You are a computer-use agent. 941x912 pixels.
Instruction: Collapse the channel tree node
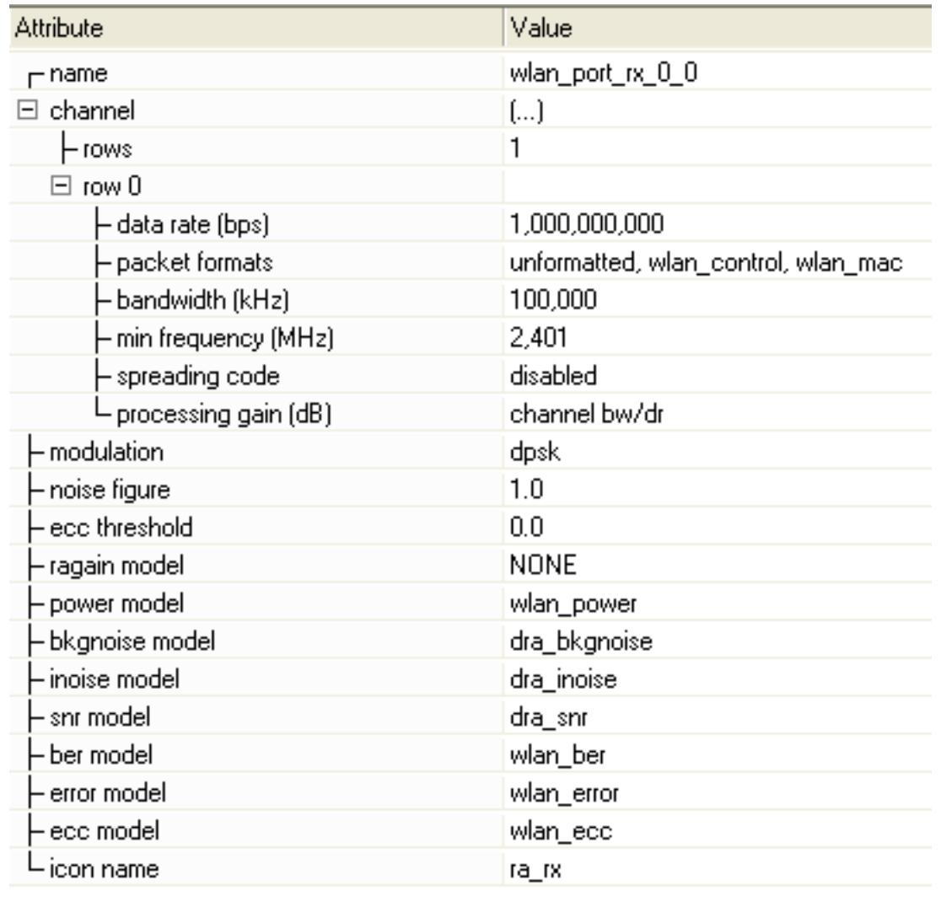[24, 110]
